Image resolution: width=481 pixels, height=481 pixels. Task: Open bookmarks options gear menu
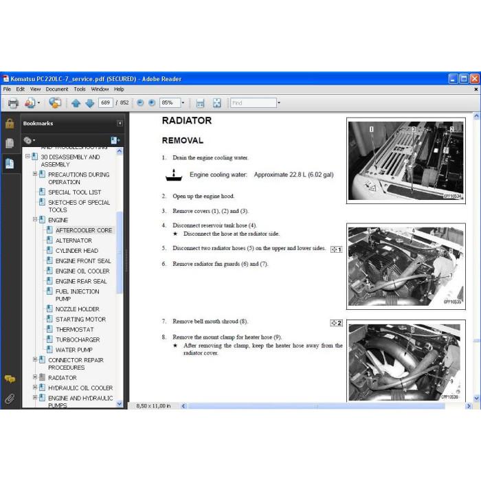click(29, 140)
